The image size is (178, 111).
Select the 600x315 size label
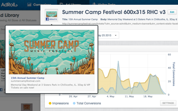tap(53, 19)
